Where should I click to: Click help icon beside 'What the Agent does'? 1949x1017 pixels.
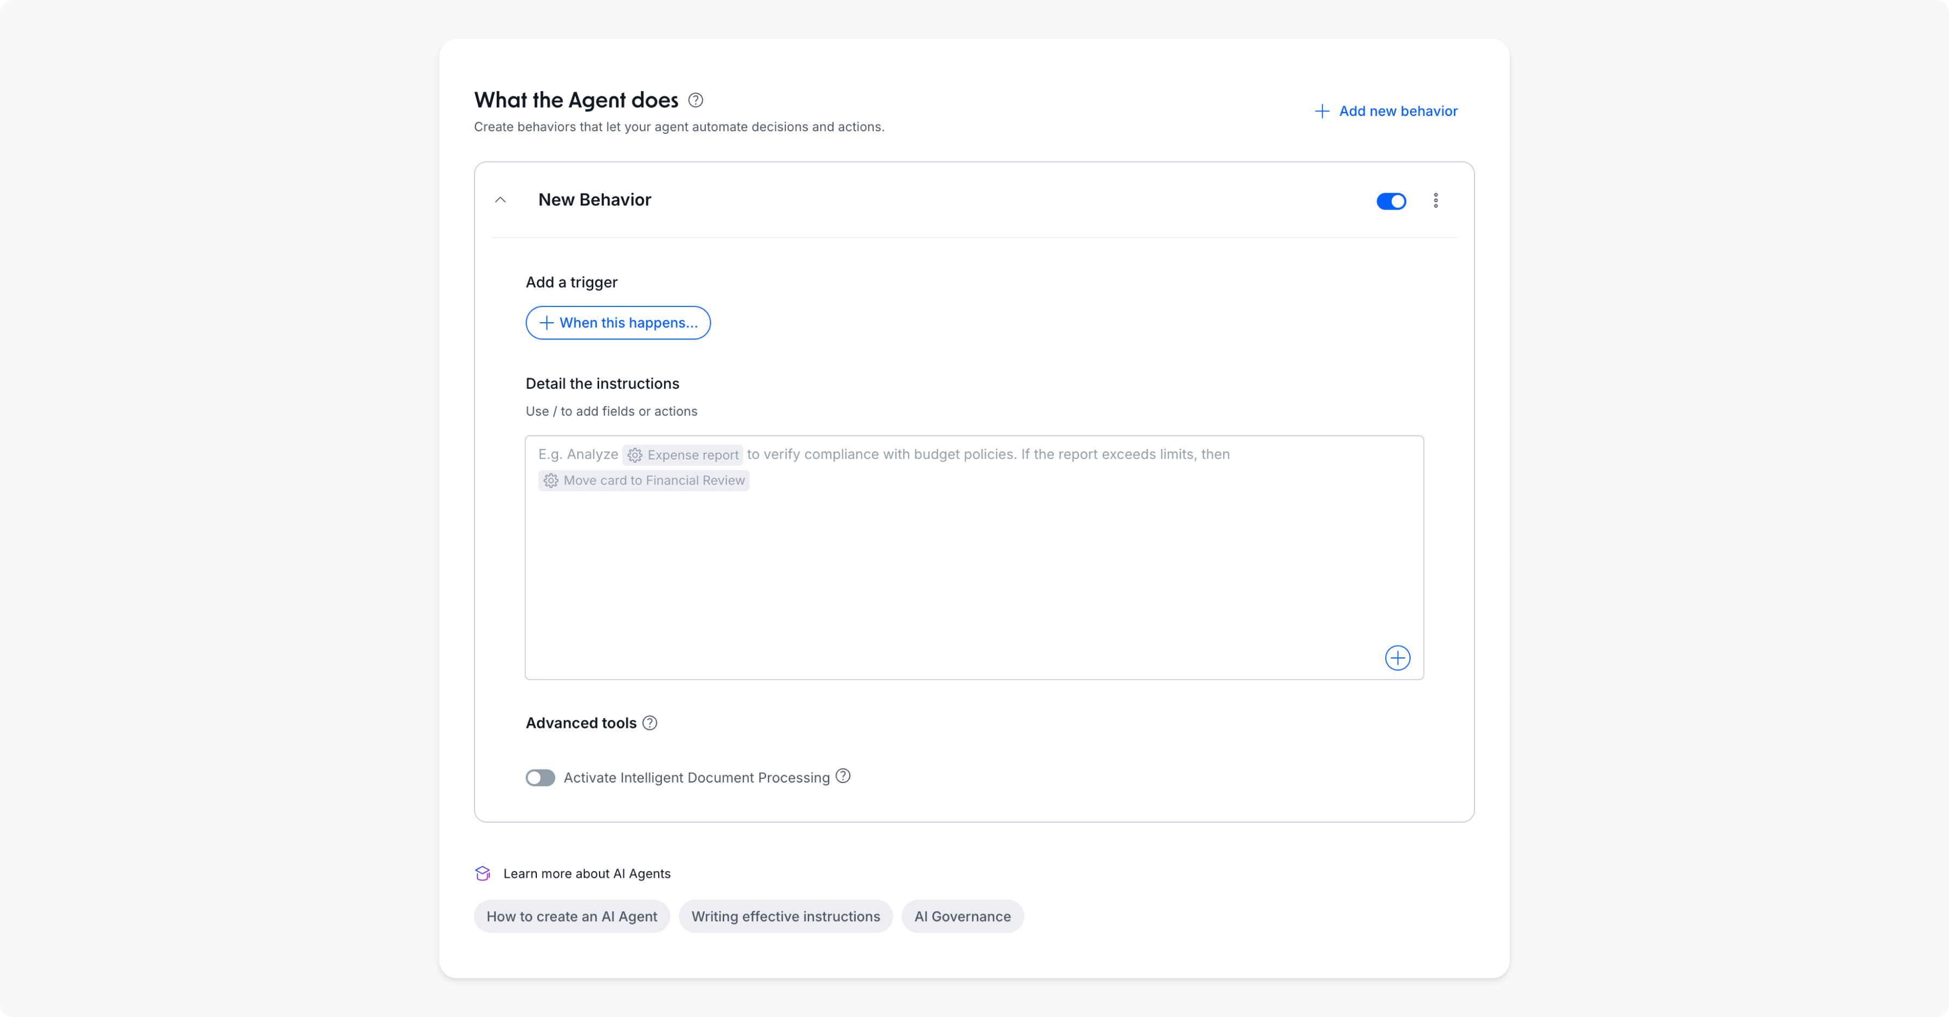(x=696, y=100)
